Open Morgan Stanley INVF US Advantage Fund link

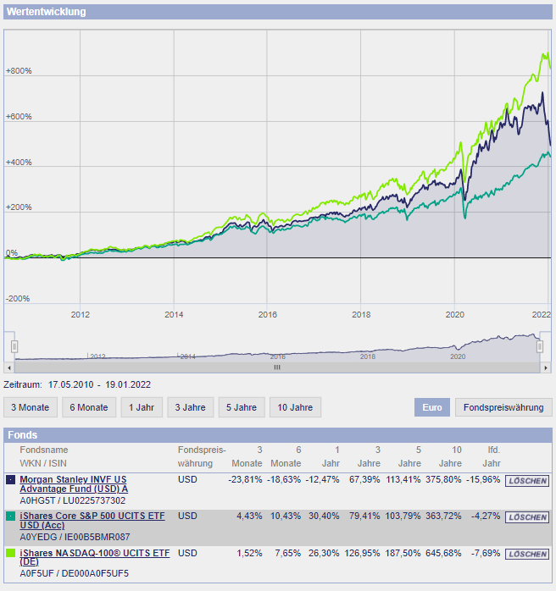(x=74, y=484)
